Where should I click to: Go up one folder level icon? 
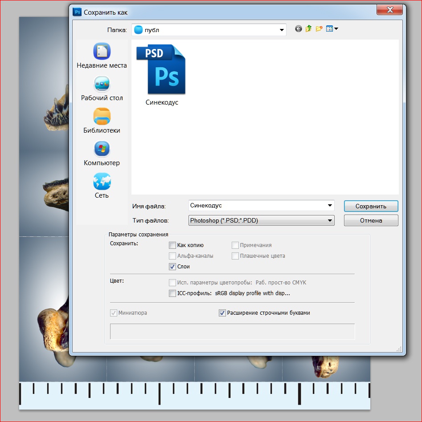308,29
